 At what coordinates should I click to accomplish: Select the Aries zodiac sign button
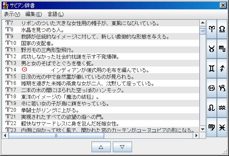[211, 29]
